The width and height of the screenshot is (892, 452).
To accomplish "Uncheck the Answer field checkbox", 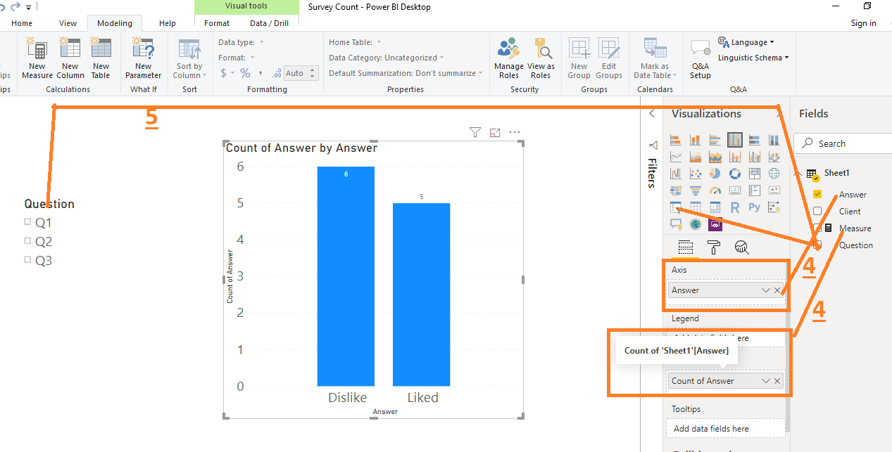I will [817, 194].
